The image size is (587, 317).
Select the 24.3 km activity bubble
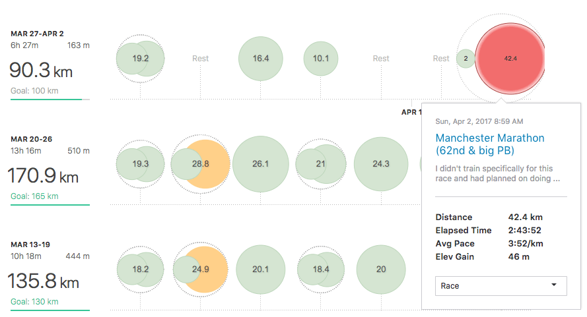pyautogui.click(x=381, y=164)
